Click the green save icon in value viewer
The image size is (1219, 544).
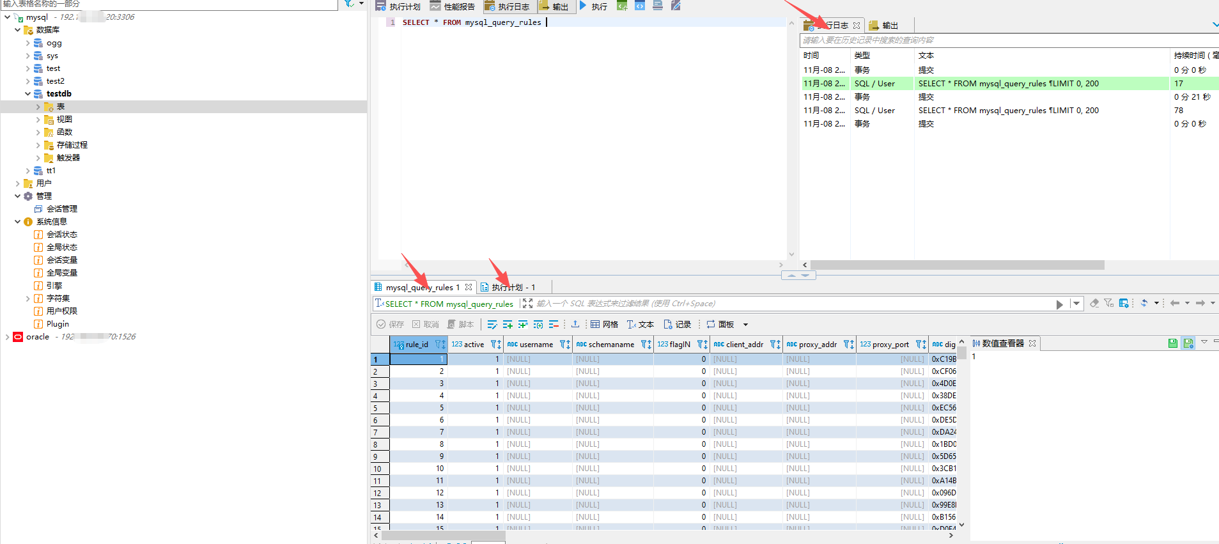[x=1172, y=343]
